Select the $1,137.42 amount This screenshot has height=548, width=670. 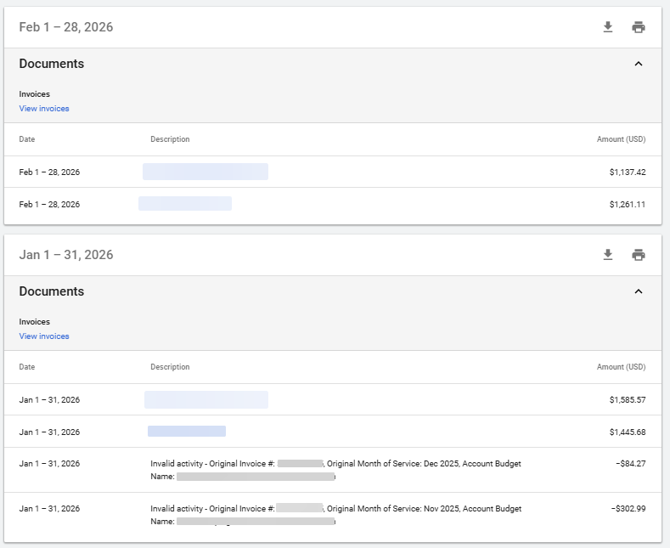(628, 172)
